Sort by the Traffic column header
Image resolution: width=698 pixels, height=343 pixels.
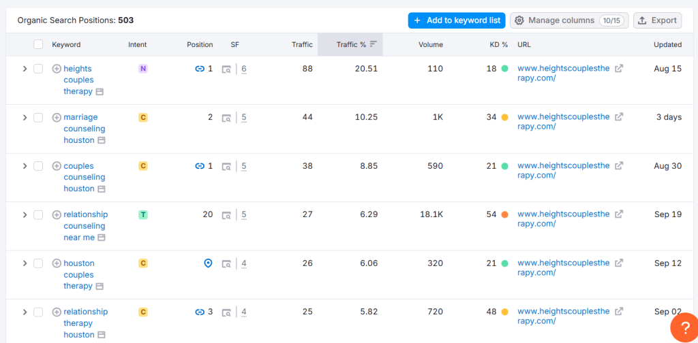(x=302, y=44)
